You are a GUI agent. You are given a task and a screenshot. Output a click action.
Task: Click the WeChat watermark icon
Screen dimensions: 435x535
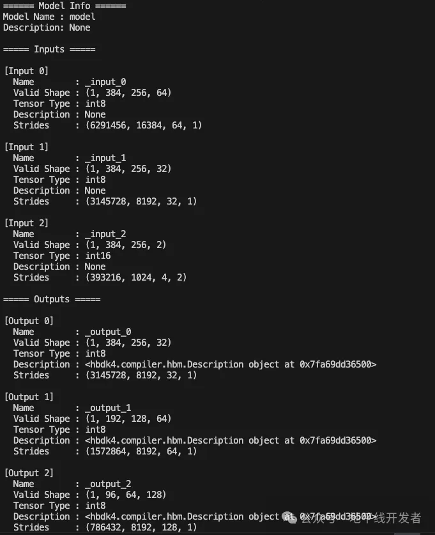(x=290, y=518)
